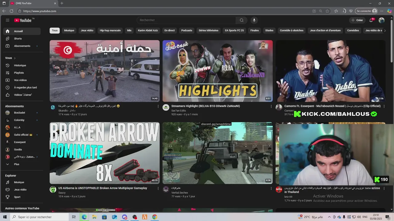
Task: Play the HIGHLIGHTS video thumbnail
Action: (218, 71)
